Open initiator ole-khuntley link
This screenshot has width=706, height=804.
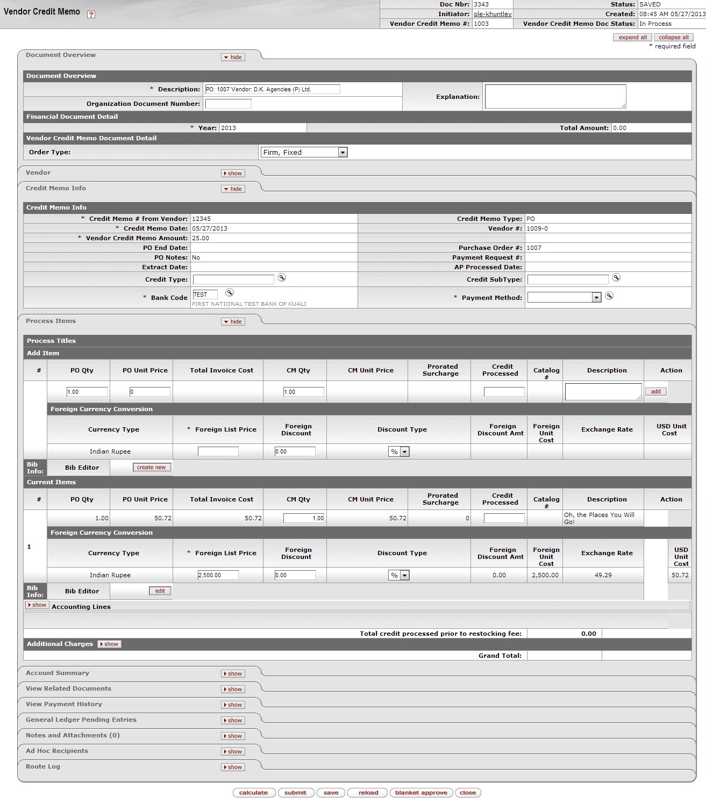click(x=493, y=14)
